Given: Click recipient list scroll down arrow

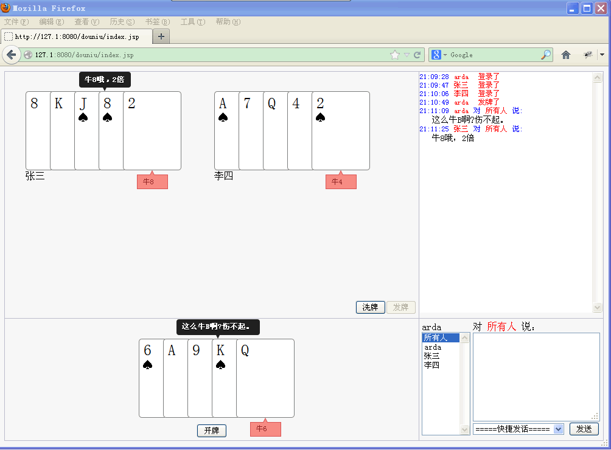Looking at the screenshot, I should point(464,429).
